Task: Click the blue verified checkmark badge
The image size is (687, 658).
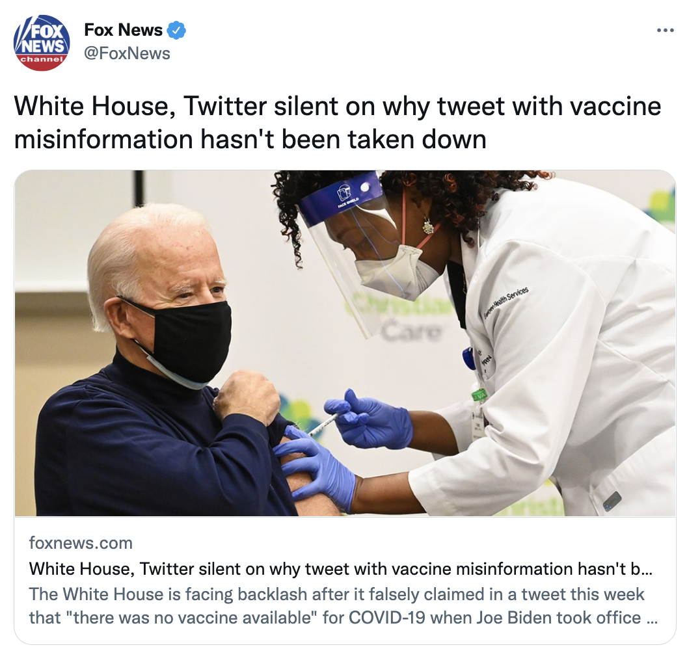Action: 176,30
